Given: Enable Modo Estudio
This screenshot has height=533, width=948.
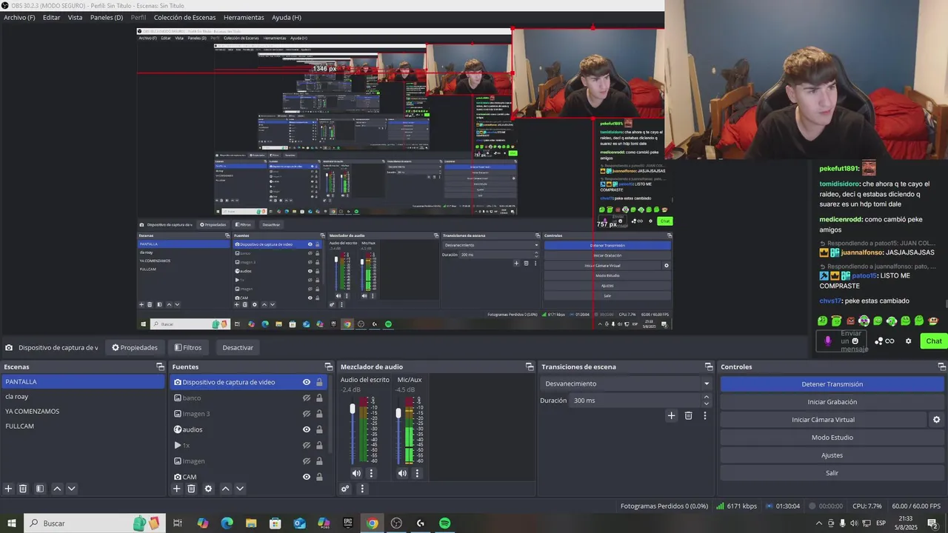Looking at the screenshot, I should pyautogui.click(x=832, y=438).
